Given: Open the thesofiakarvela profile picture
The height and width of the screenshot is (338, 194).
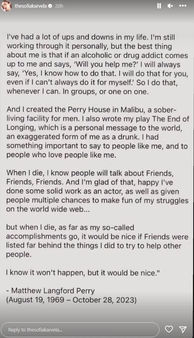Looking at the screenshot, I should [7, 6].
